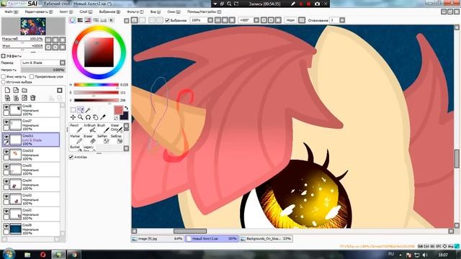461x259 pixels.
Task: Swap the foreground and background colors
Action: pyautogui.click(x=126, y=108)
